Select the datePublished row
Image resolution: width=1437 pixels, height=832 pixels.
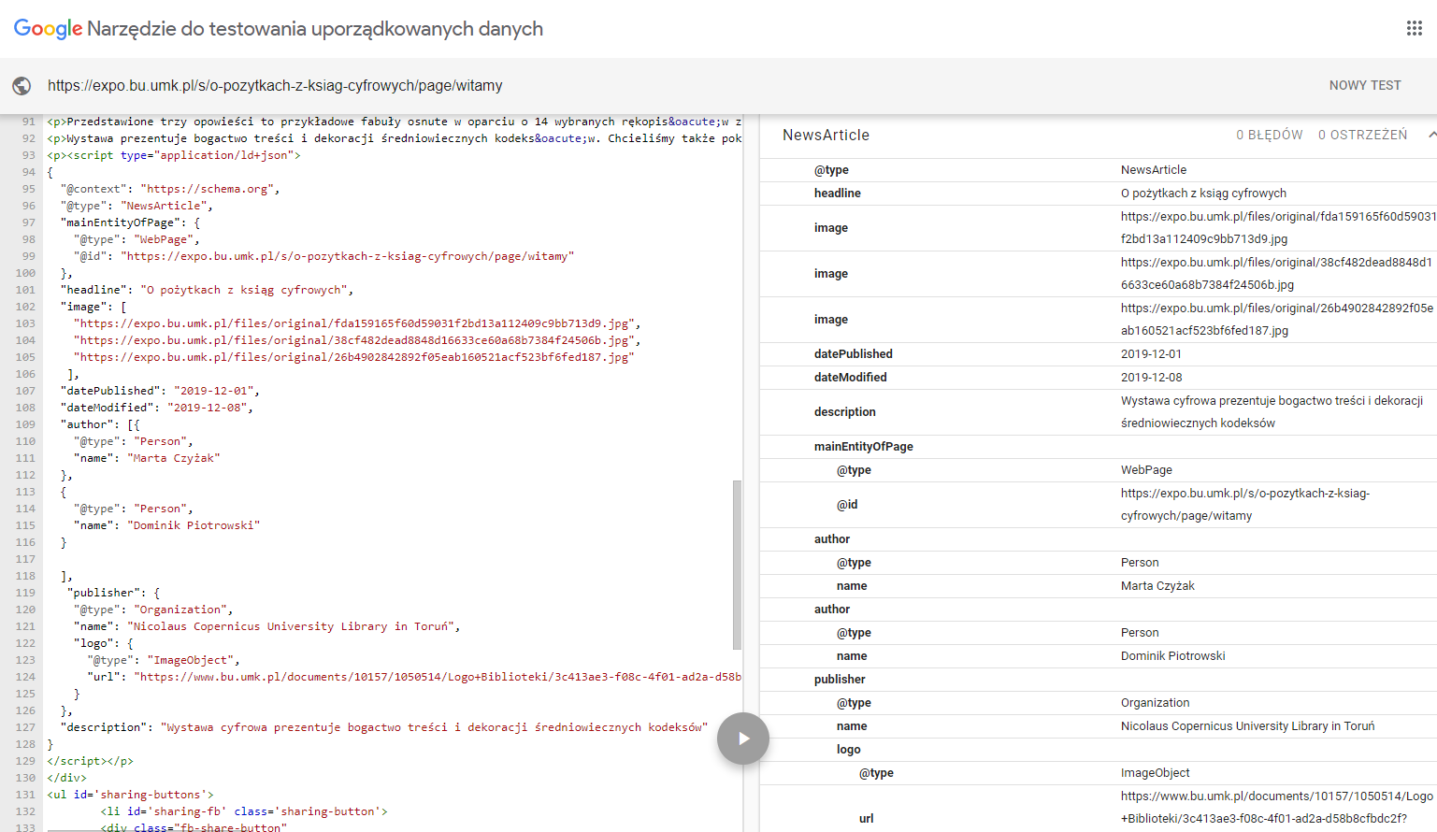pyautogui.click(x=1099, y=353)
